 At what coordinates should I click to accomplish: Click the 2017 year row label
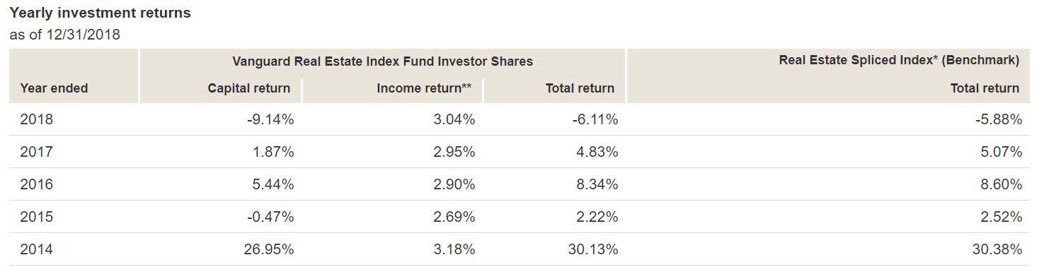[37, 152]
